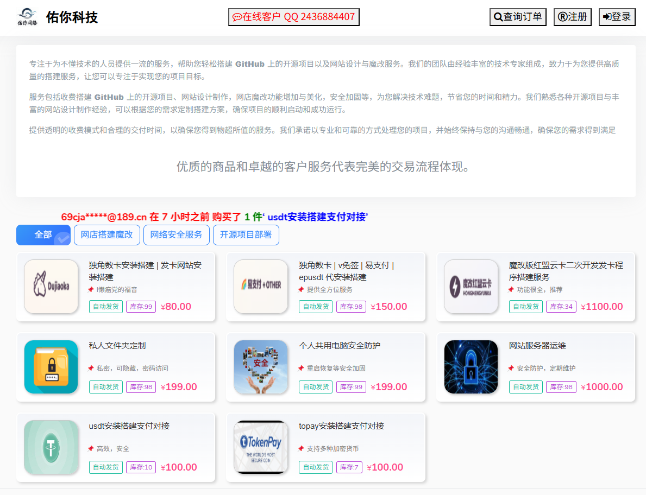Click the blue padlock server icon
The width and height of the screenshot is (646, 495).
(471, 367)
